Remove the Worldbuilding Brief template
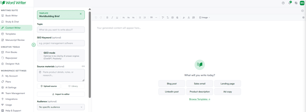Image resolution: width=306 pixels, height=112 pixels. (81, 14)
